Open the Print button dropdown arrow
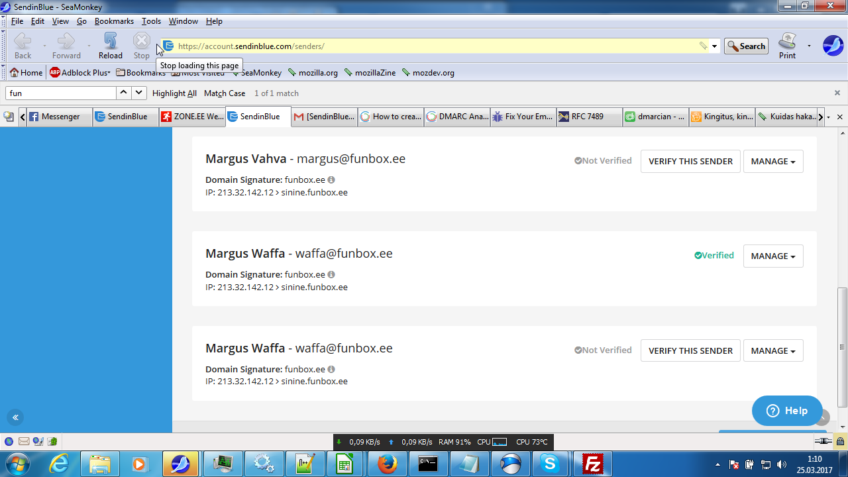The width and height of the screenshot is (848, 477). pos(809,46)
